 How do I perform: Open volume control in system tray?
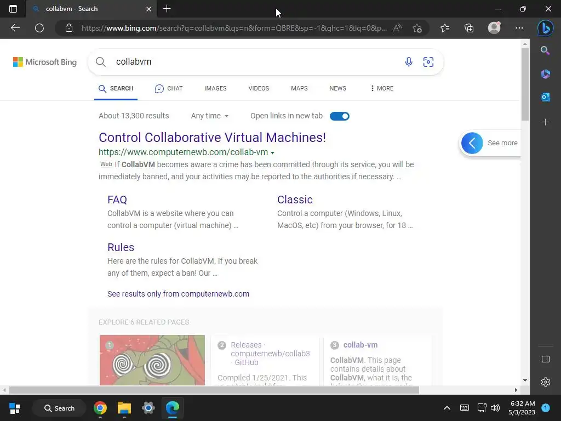(495, 408)
